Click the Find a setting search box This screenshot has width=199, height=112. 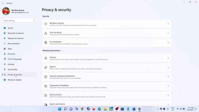19,21
